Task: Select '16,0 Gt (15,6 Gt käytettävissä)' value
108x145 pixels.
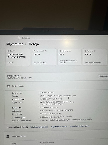Action: 51,99
